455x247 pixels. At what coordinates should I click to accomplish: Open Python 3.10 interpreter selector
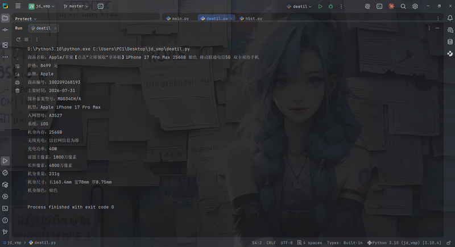coord(404,242)
